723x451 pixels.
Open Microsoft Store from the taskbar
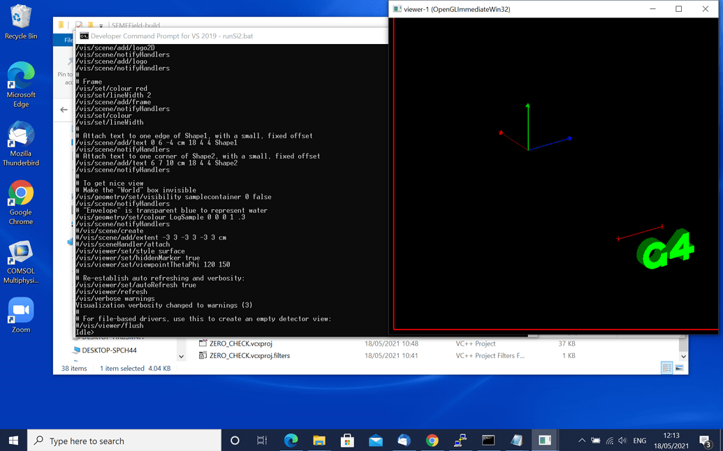(347, 441)
